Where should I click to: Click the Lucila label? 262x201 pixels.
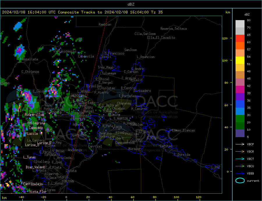click(32, 134)
